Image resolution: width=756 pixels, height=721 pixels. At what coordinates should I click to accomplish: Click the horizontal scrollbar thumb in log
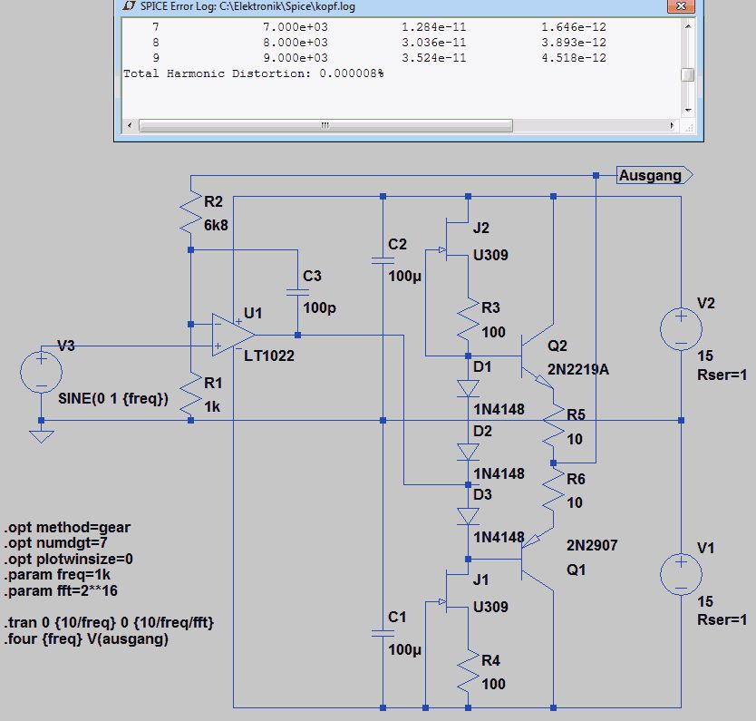click(x=325, y=125)
